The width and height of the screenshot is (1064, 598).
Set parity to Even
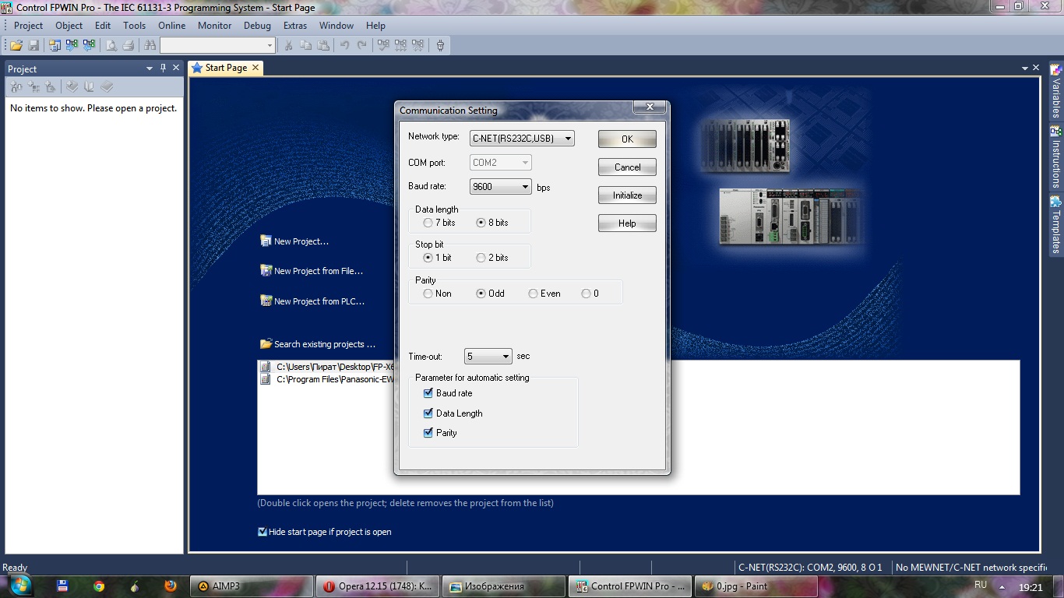(544, 294)
